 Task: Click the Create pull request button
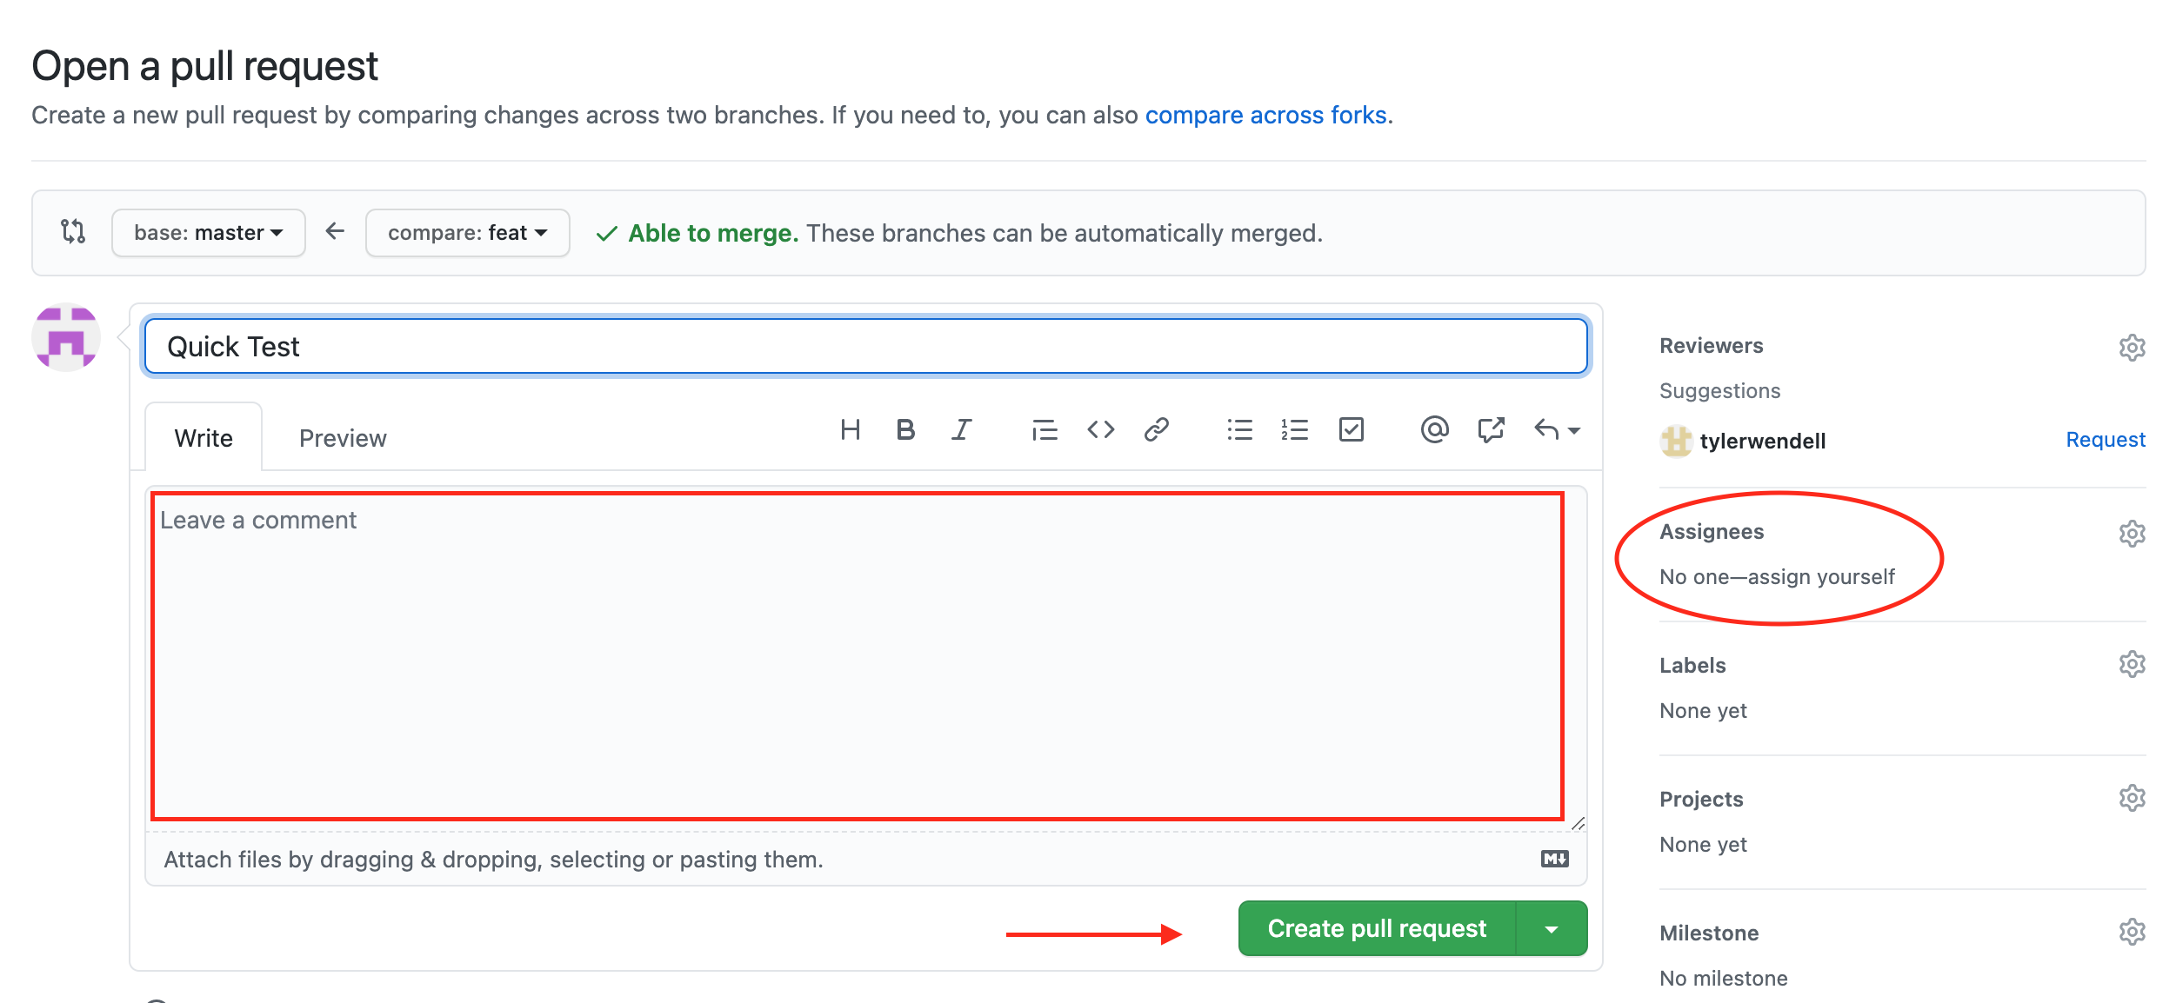click(x=1377, y=929)
